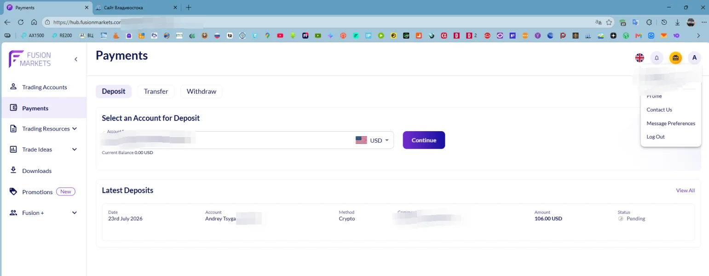Image resolution: width=709 pixels, height=276 pixels.
Task: Switch to Transfer tab
Action: click(156, 92)
